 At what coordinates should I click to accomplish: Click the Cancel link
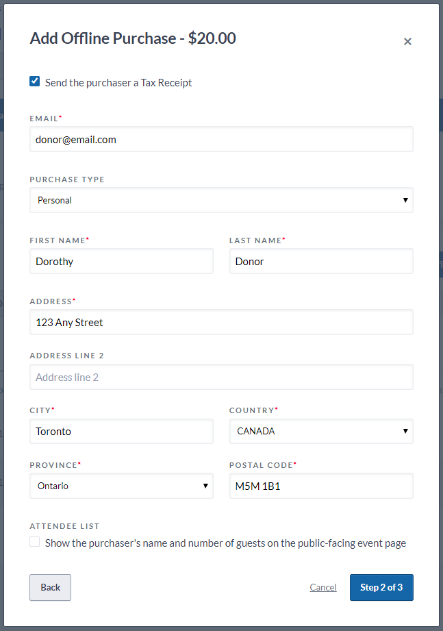pyautogui.click(x=323, y=587)
